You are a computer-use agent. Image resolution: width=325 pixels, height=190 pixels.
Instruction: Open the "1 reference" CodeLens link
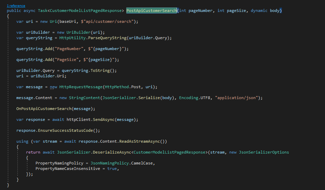tap(15, 6)
